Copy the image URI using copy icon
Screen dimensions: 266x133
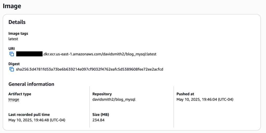(11, 54)
